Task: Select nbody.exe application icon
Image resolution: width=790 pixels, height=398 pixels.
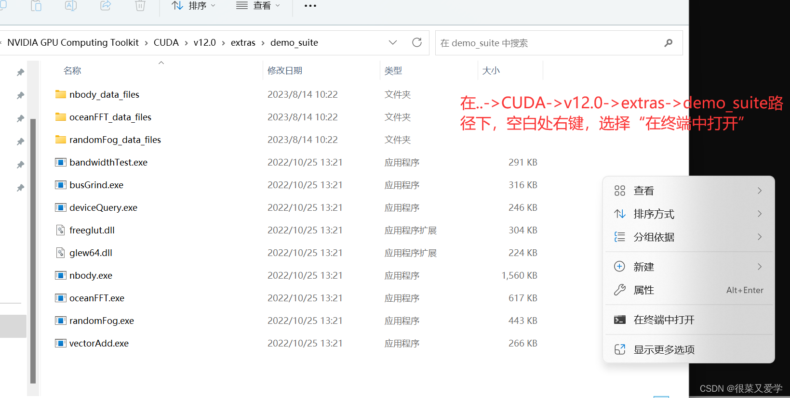Action: [61, 275]
